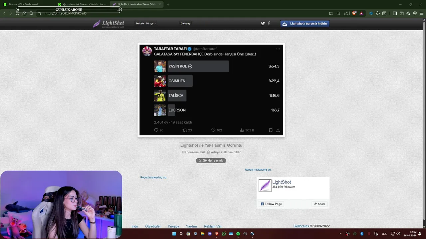Click the Facebook widget Share button
This screenshot has width=426, height=239.
click(x=319, y=204)
